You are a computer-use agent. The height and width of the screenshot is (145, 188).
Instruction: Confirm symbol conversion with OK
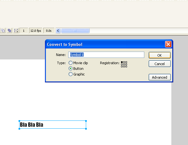[160, 55]
